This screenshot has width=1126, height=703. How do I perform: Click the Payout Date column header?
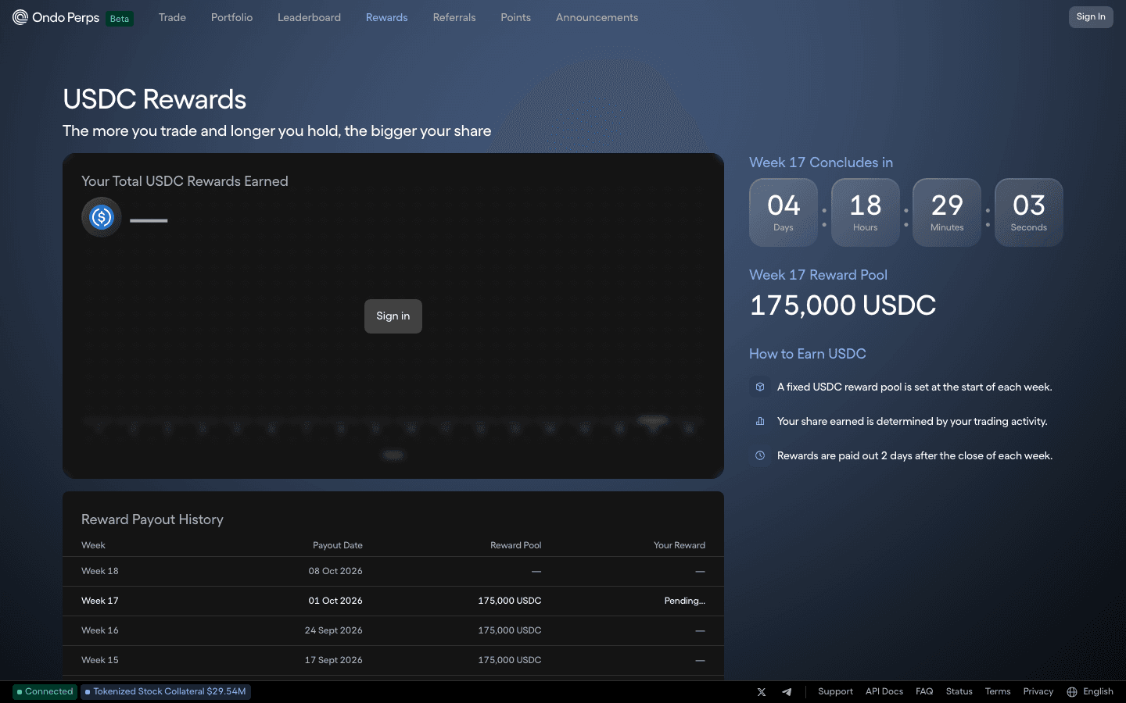[x=338, y=545]
